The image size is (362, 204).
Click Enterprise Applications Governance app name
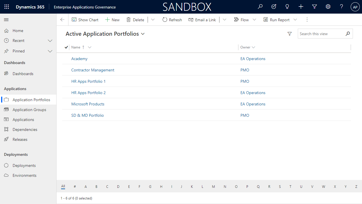coord(85,7)
